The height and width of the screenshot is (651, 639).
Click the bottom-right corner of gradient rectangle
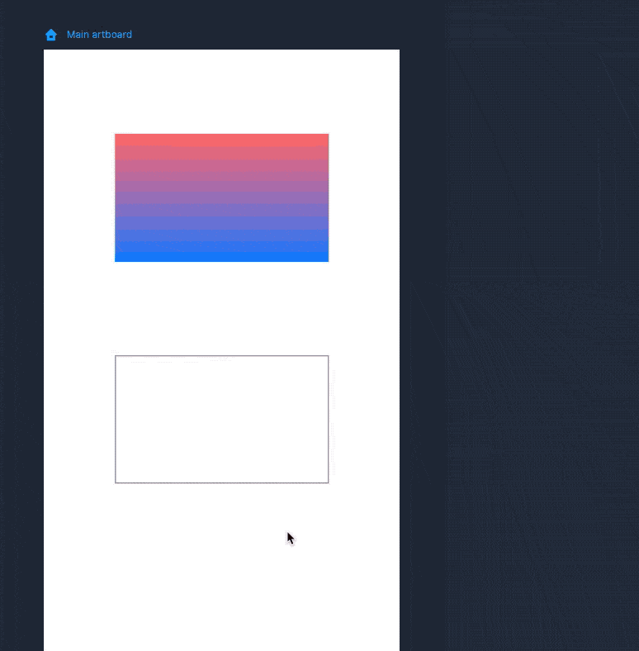(x=328, y=260)
